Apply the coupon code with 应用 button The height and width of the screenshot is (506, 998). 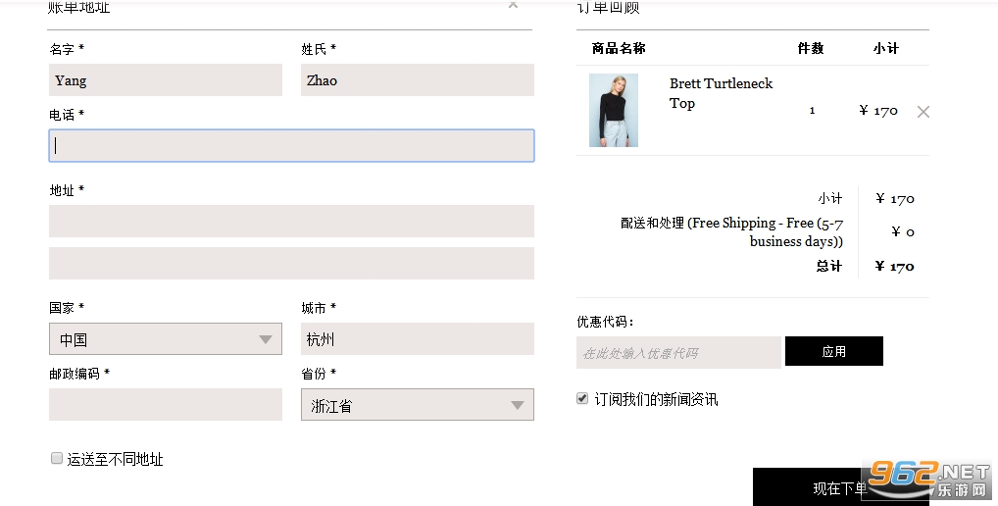point(833,351)
